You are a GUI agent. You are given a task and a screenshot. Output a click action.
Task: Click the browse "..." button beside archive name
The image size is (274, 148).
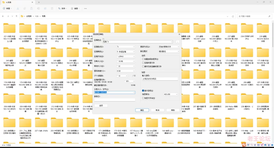point(177,42)
